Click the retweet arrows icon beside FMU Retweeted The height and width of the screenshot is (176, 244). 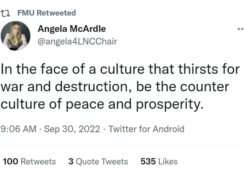coord(5,13)
